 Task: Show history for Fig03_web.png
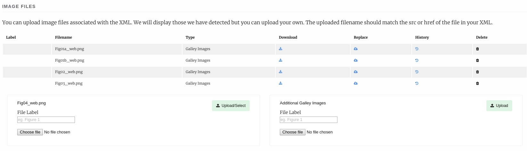(417, 83)
